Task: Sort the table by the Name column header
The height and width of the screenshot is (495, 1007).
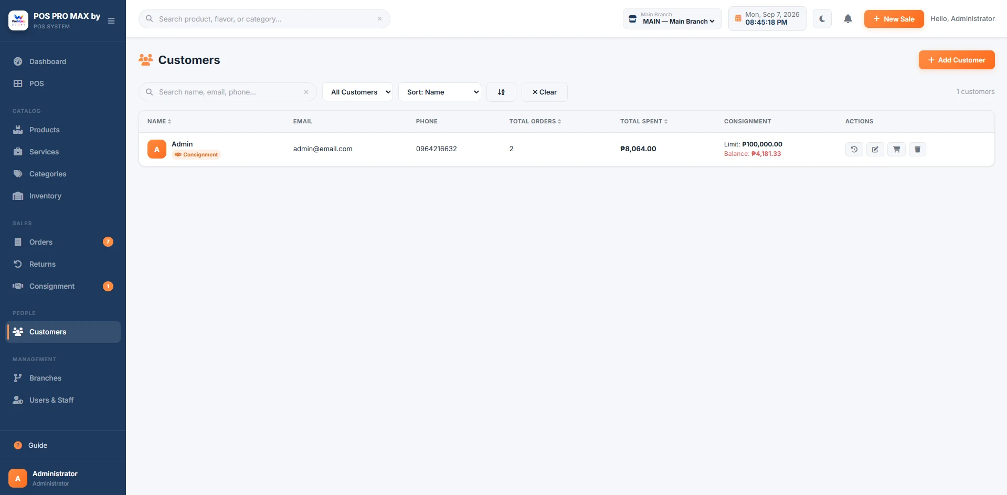Action: point(159,121)
